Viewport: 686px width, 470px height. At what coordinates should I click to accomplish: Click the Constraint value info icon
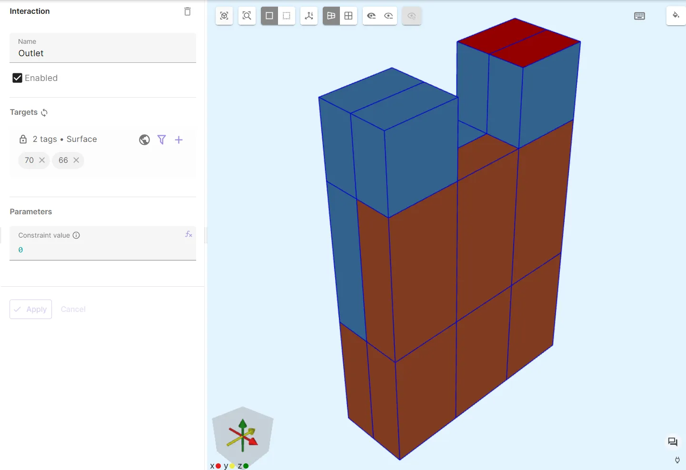point(76,235)
